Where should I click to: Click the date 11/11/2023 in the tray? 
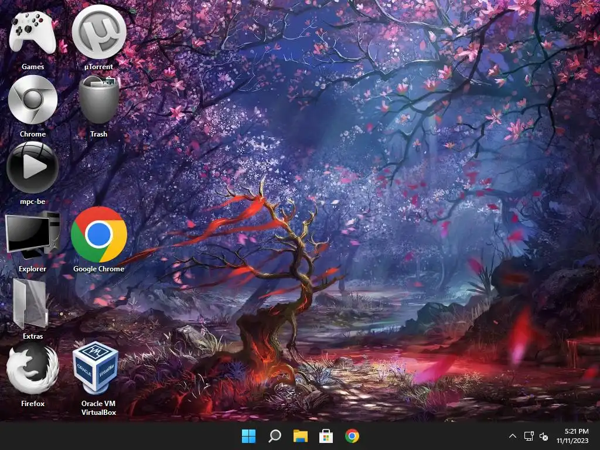click(572, 441)
